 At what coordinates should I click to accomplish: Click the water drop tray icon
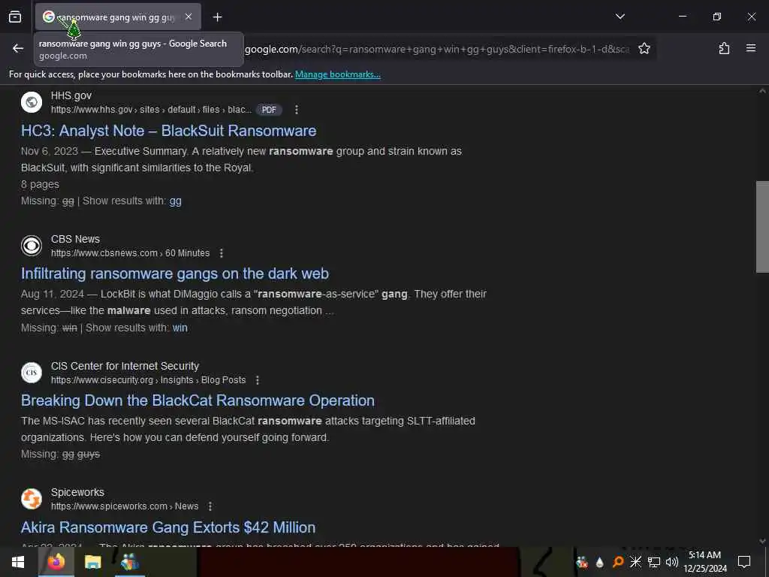click(599, 562)
